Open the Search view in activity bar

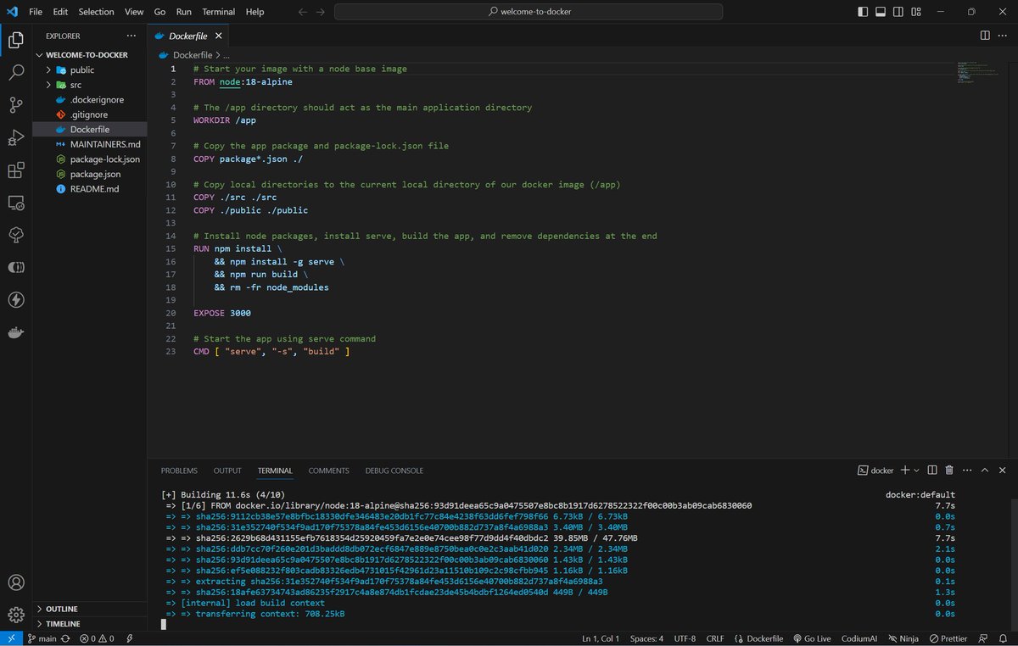coord(15,73)
